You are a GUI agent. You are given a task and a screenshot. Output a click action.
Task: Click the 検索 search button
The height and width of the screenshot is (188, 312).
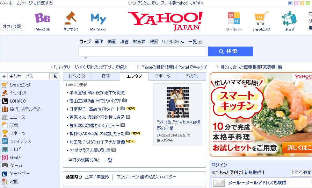230,51
